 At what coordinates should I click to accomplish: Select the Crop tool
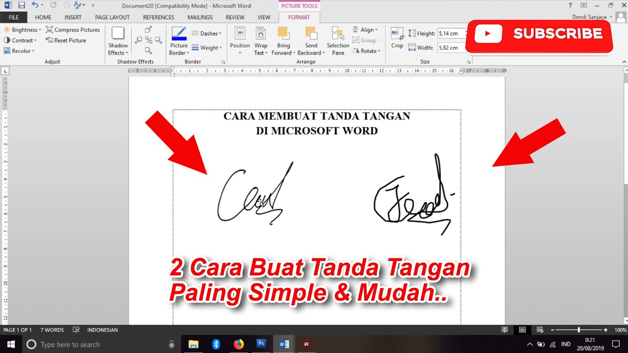coord(397,38)
